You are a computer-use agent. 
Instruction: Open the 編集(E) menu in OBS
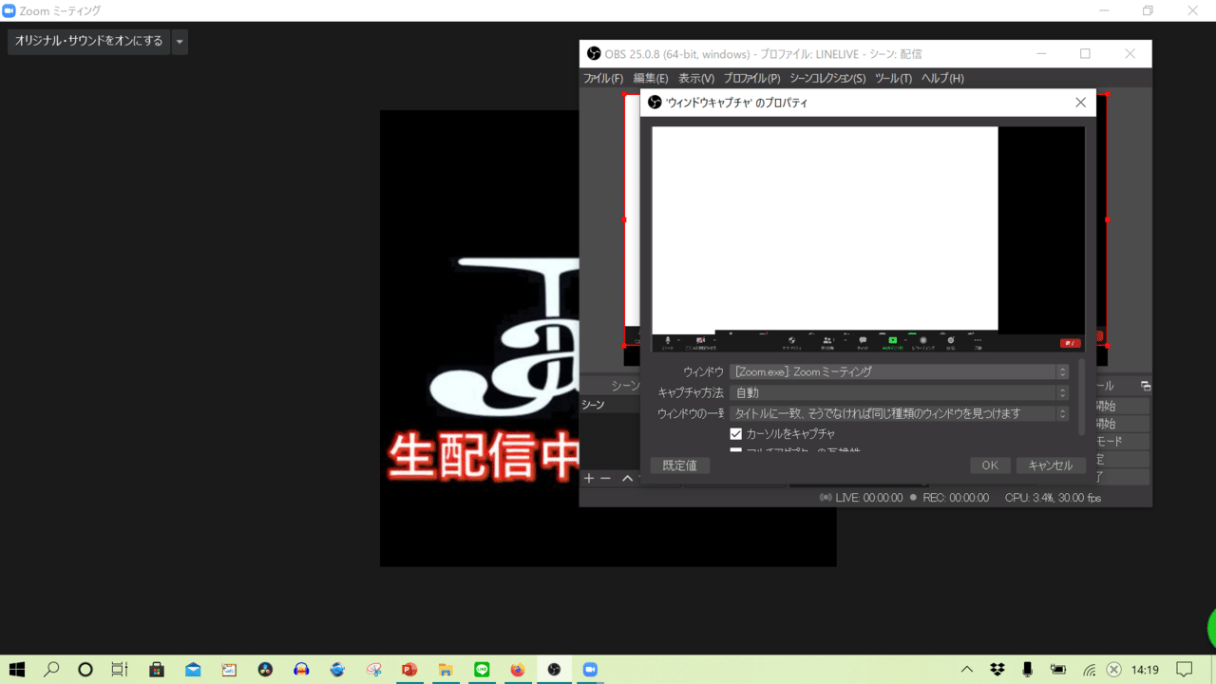(x=651, y=78)
